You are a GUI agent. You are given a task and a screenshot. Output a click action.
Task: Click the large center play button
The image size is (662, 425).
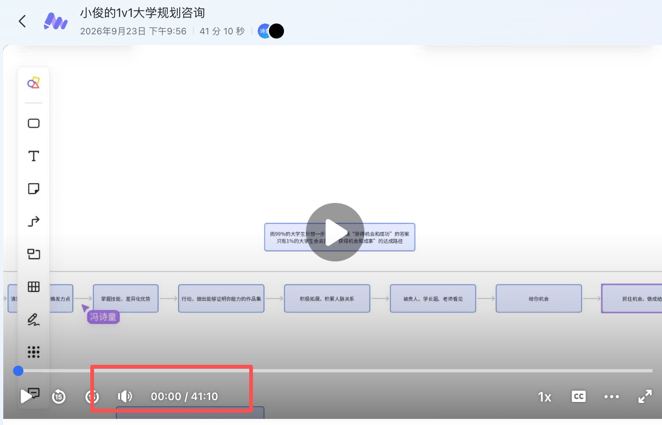click(x=335, y=232)
